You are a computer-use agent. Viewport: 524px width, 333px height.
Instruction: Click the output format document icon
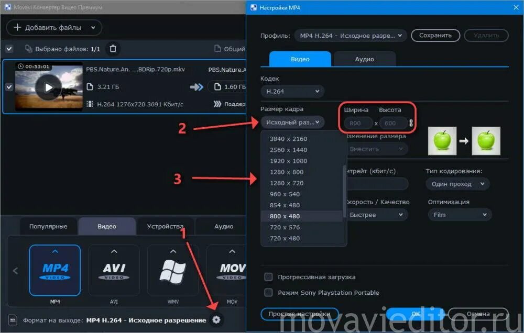coord(13,319)
